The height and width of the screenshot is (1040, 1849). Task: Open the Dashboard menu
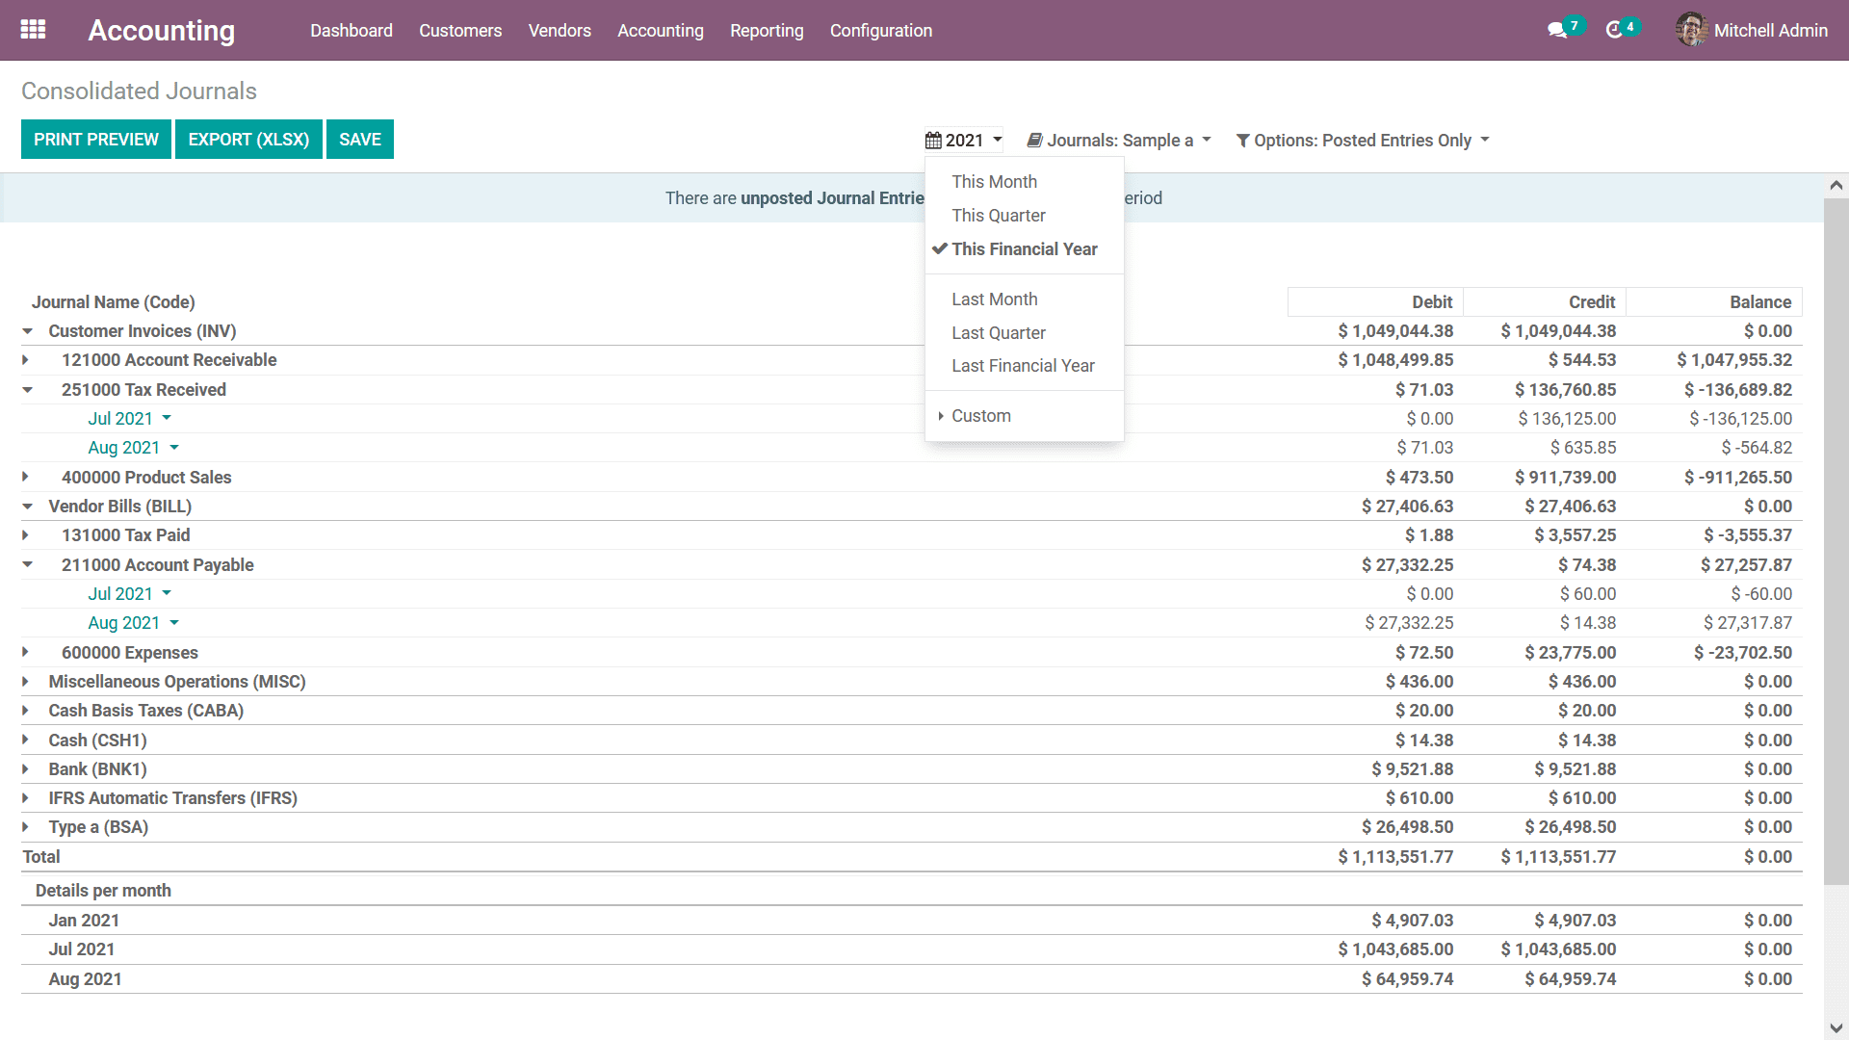click(x=352, y=31)
